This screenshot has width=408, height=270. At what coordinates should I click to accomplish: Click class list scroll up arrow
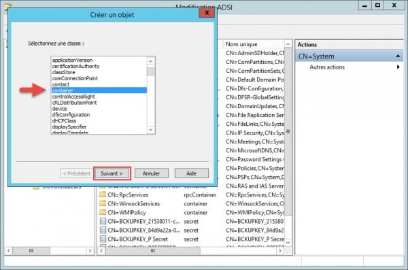(x=151, y=61)
